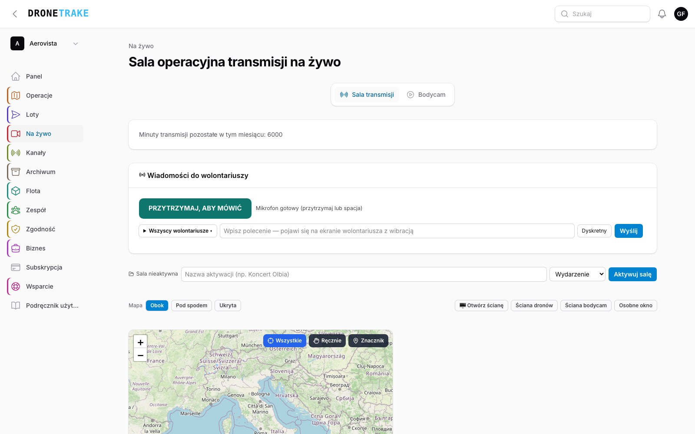Click the Zespół people icon
The width and height of the screenshot is (695, 434).
tap(16, 210)
